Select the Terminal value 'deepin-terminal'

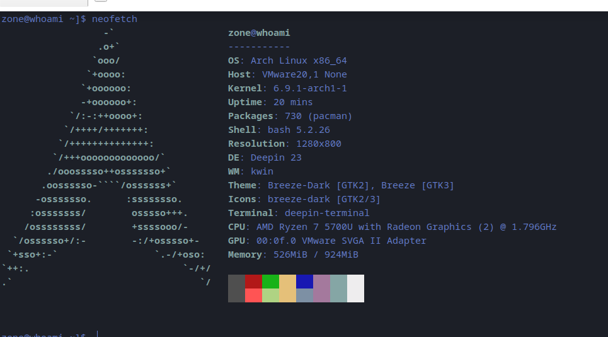[x=327, y=214]
